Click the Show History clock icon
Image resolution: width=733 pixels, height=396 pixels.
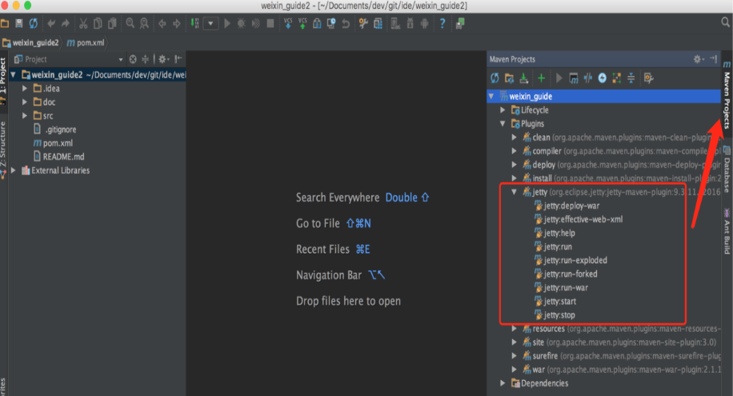point(331,23)
